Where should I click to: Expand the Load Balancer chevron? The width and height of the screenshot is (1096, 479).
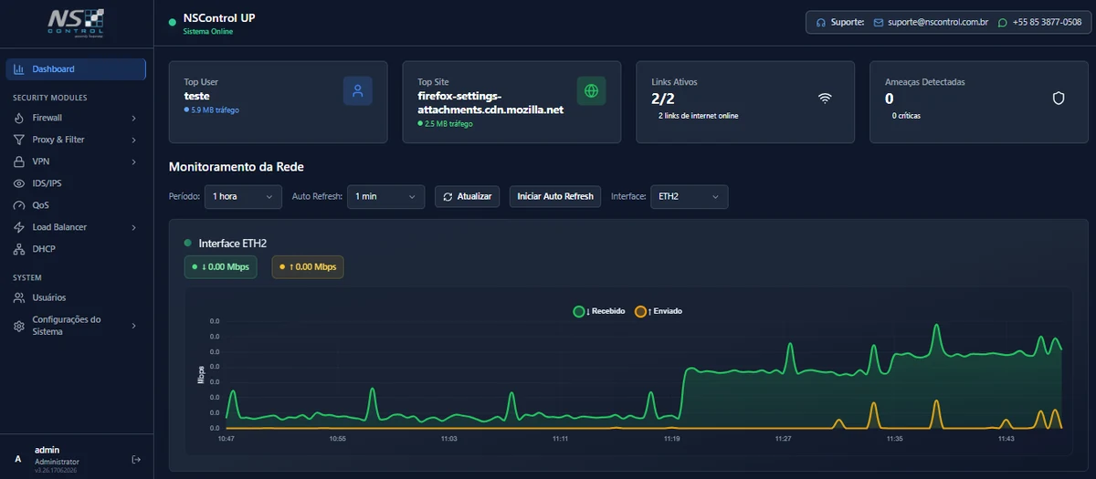[x=133, y=227]
